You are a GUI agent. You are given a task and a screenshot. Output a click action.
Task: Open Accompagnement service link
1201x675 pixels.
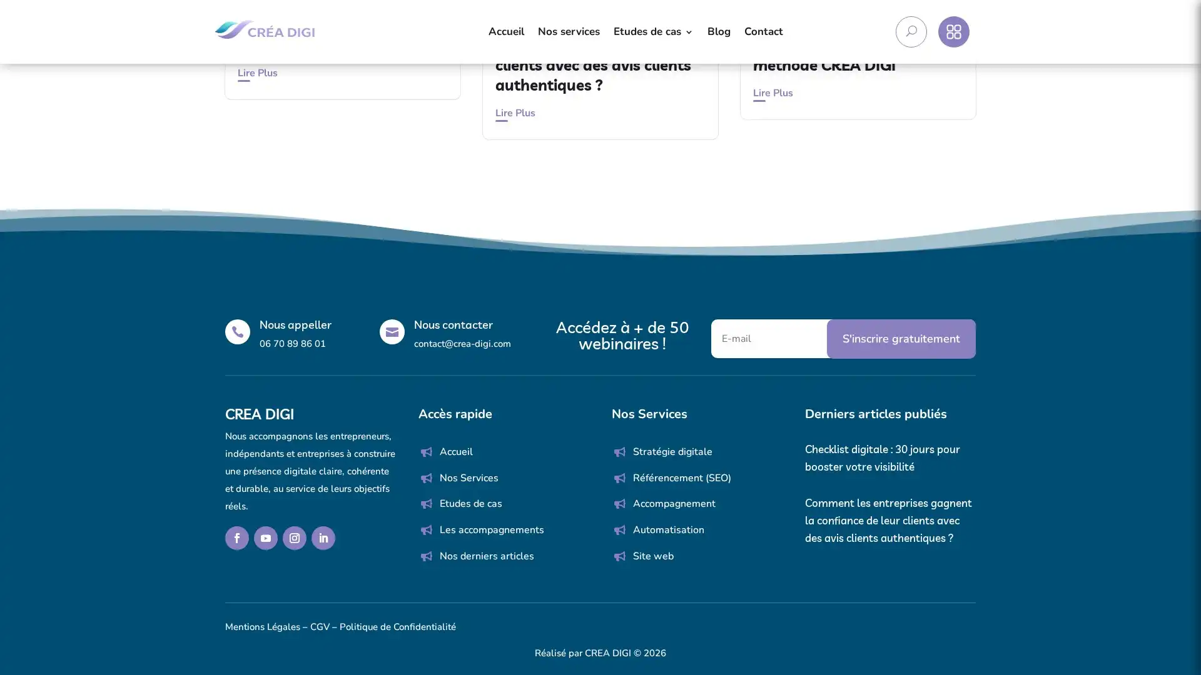click(674, 504)
